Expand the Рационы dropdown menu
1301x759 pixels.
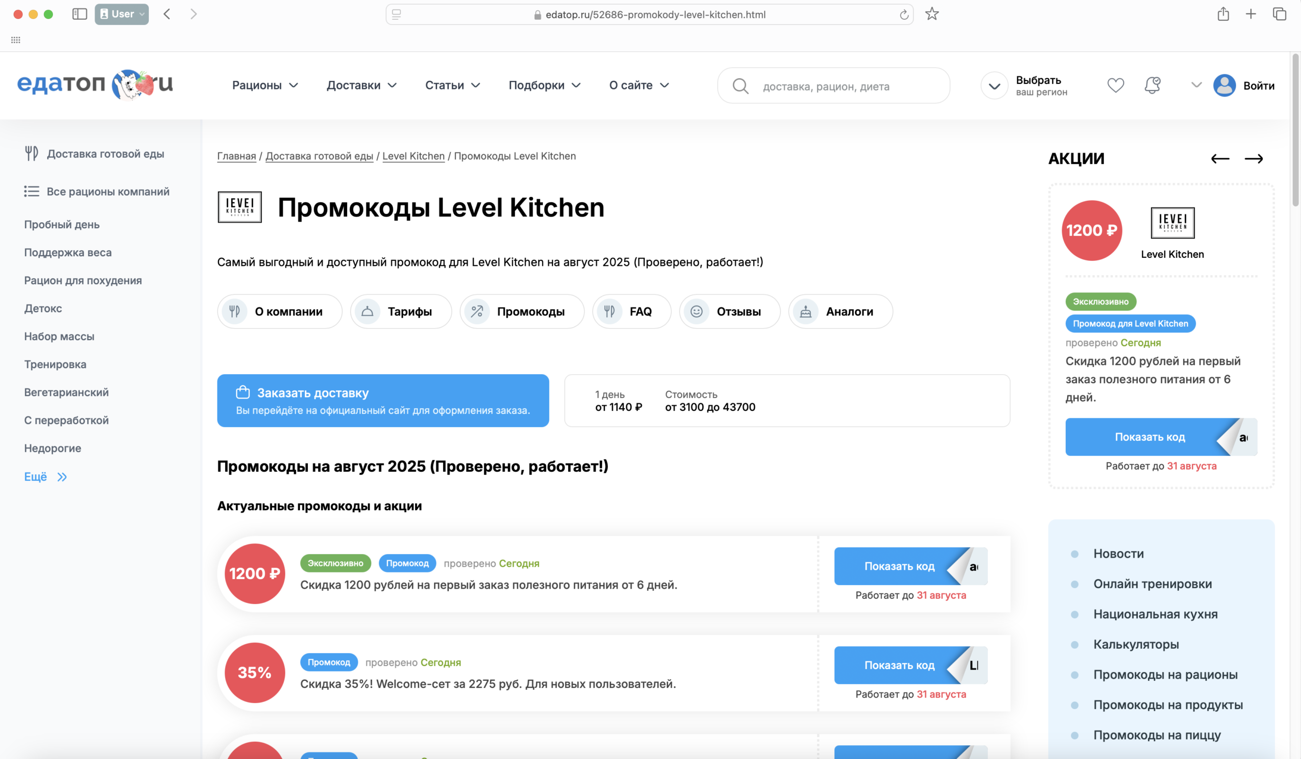tap(265, 85)
